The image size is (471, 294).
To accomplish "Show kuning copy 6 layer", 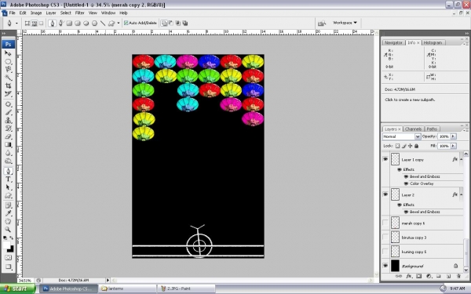I will tap(385, 251).
